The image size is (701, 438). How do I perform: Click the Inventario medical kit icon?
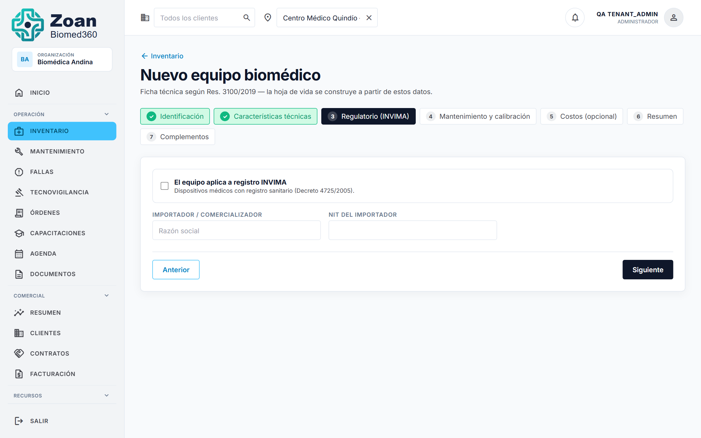click(x=19, y=131)
